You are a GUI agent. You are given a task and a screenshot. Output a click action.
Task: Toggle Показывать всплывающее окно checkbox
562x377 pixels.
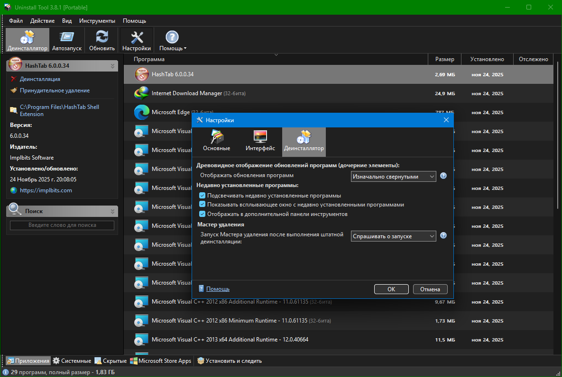203,205
